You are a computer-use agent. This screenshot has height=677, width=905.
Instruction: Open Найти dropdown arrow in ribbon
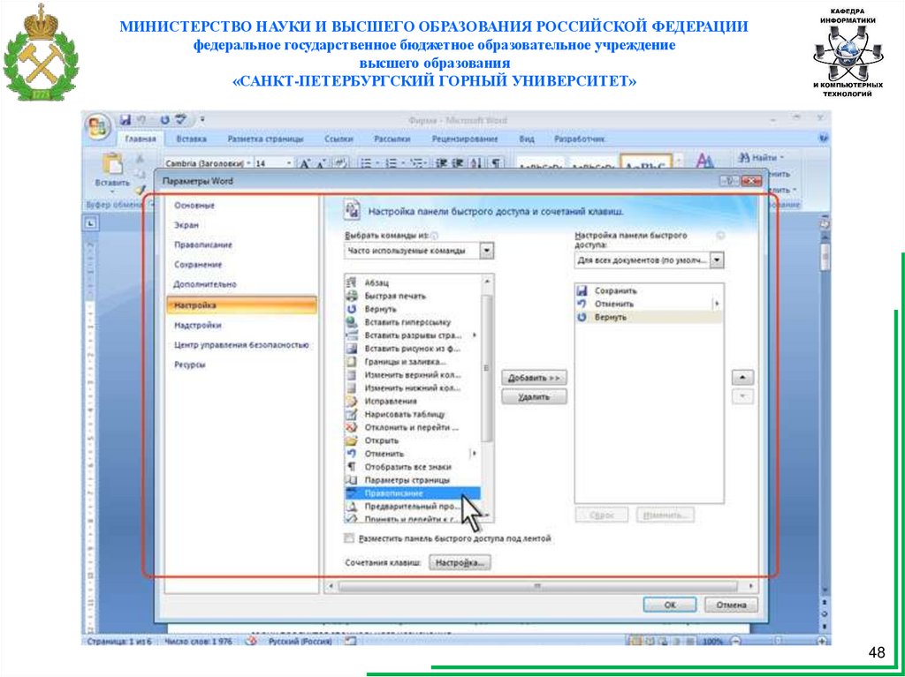(782, 157)
